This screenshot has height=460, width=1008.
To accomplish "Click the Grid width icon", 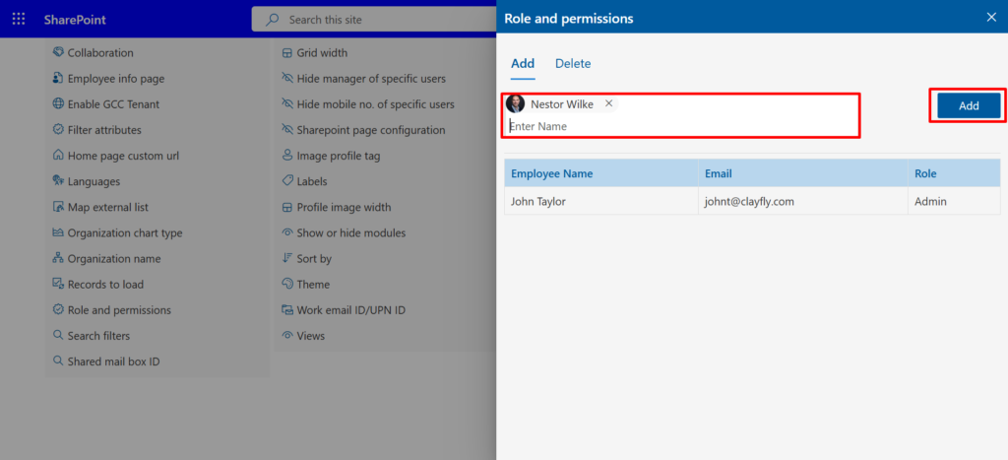I will [x=287, y=53].
